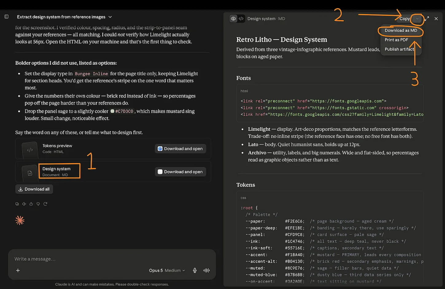Open the plus attachment menu

[x=18, y=270]
